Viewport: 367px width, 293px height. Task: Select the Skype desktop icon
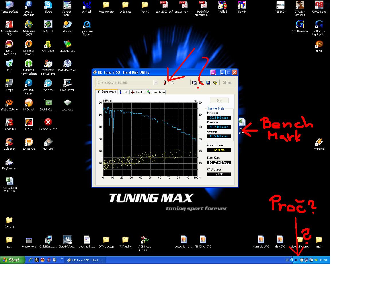point(48,7)
